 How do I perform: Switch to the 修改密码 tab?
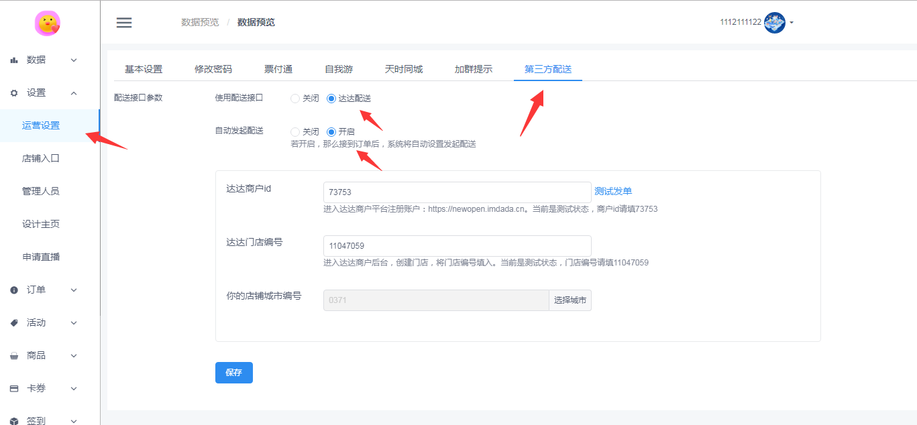pyautogui.click(x=213, y=69)
